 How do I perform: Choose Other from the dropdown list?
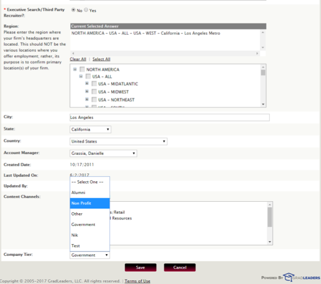[90, 214]
